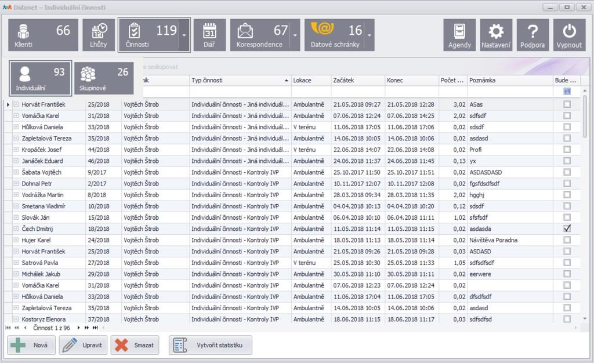Screen dimensions: 594x363
Task: Tick Bude checkbox for note ASas row
Action: pyautogui.click(x=567, y=104)
